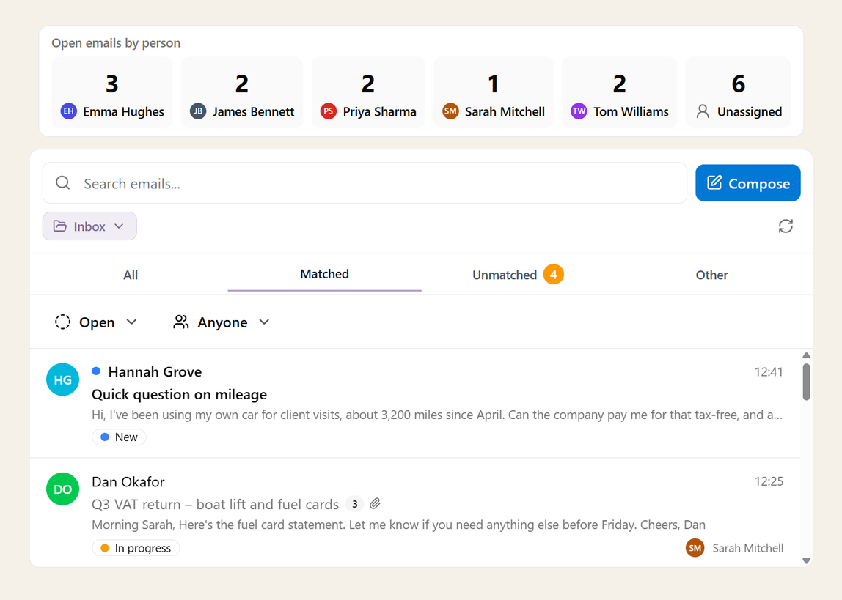Click the attachment paperclip icon on the Q3 VAT email
This screenshot has height=600, width=842.
375,503
